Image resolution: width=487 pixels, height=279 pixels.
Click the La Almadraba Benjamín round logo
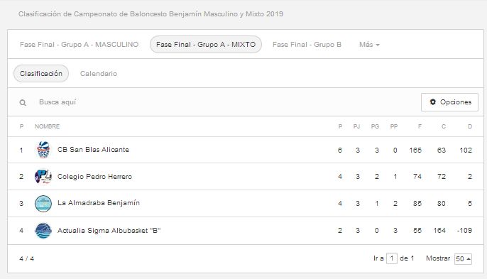(x=43, y=204)
